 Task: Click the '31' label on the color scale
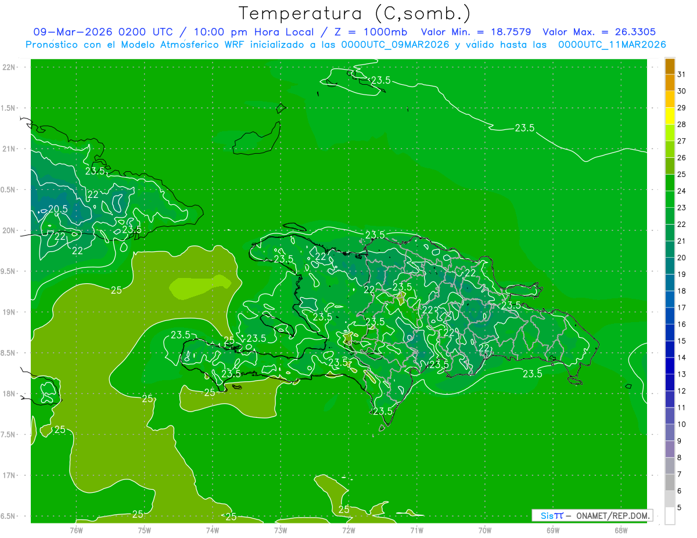coord(681,74)
